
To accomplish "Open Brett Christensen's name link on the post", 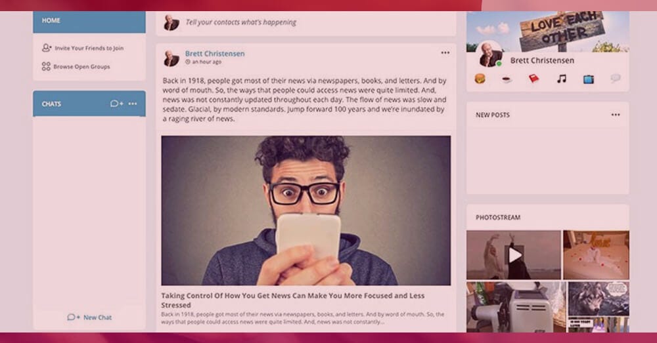I will tap(215, 54).
